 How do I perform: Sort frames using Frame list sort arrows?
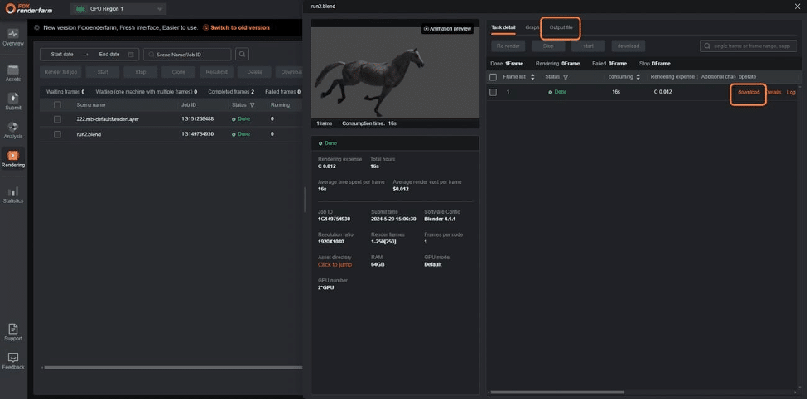pyautogui.click(x=533, y=77)
